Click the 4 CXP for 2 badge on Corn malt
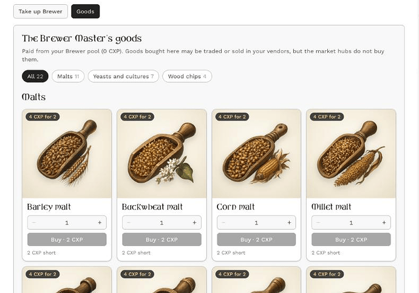Viewport: 419px width, 293px height. tap(232, 117)
